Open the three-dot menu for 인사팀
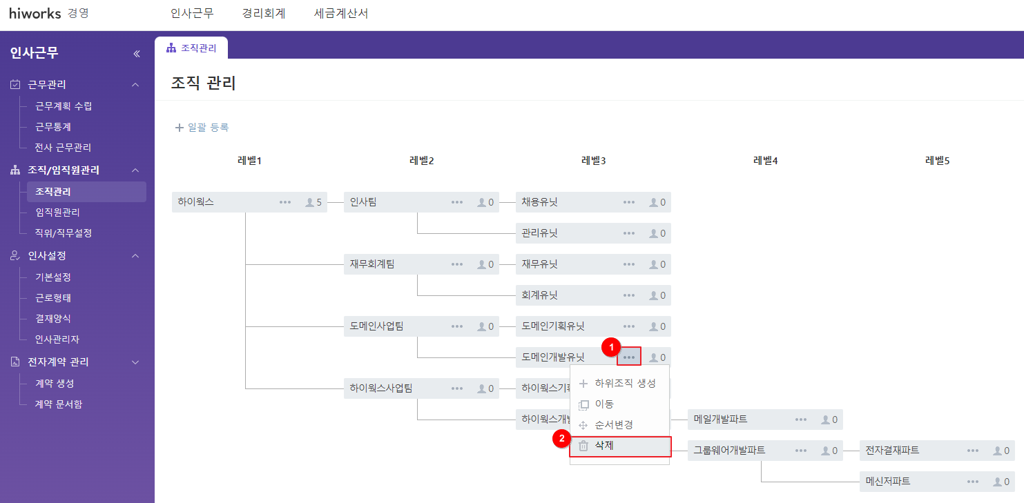The height and width of the screenshot is (503, 1024). 457,202
